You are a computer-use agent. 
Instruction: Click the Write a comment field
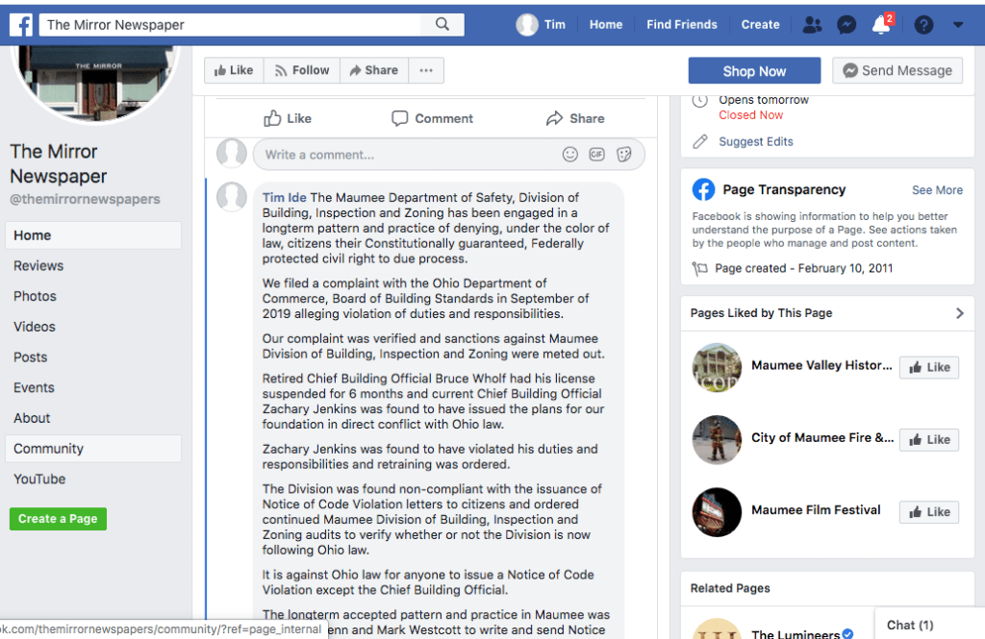pyautogui.click(x=404, y=155)
